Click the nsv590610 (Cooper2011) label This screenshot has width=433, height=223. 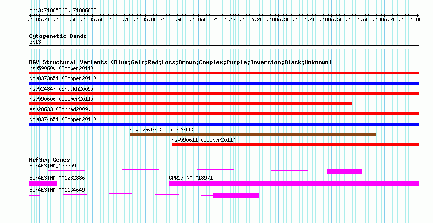coord(162,130)
